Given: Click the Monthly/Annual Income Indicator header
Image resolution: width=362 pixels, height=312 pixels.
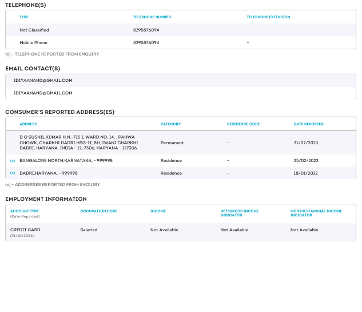Looking at the screenshot, I should 316,213.
